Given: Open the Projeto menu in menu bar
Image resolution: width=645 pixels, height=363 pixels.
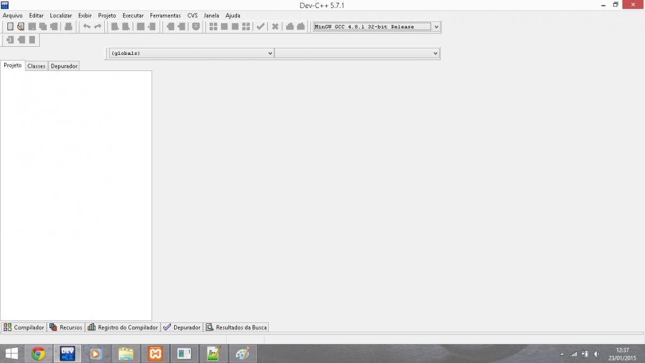Looking at the screenshot, I should pyautogui.click(x=107, y=16).
